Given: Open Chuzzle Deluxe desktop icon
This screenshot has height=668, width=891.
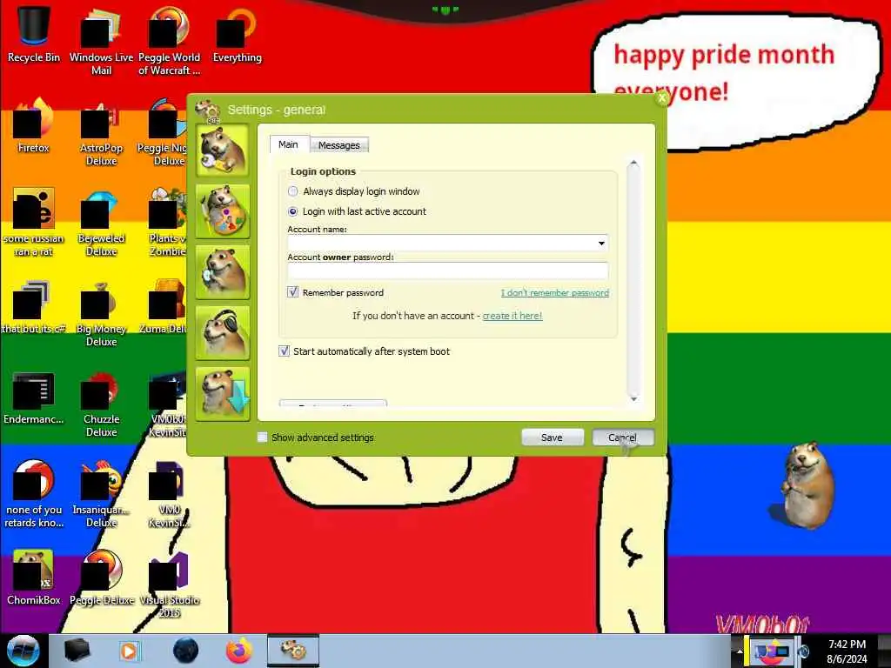Looking at the screenshot, I should tap(101, 403).
